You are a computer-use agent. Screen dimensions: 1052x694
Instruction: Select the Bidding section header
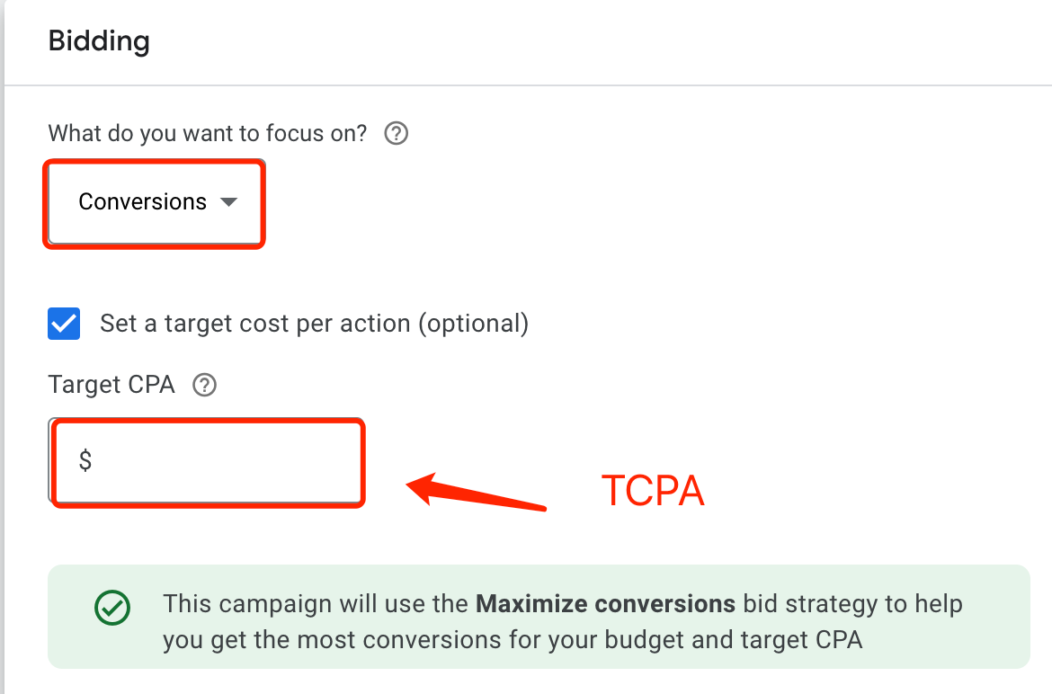[x=99, y=41]
